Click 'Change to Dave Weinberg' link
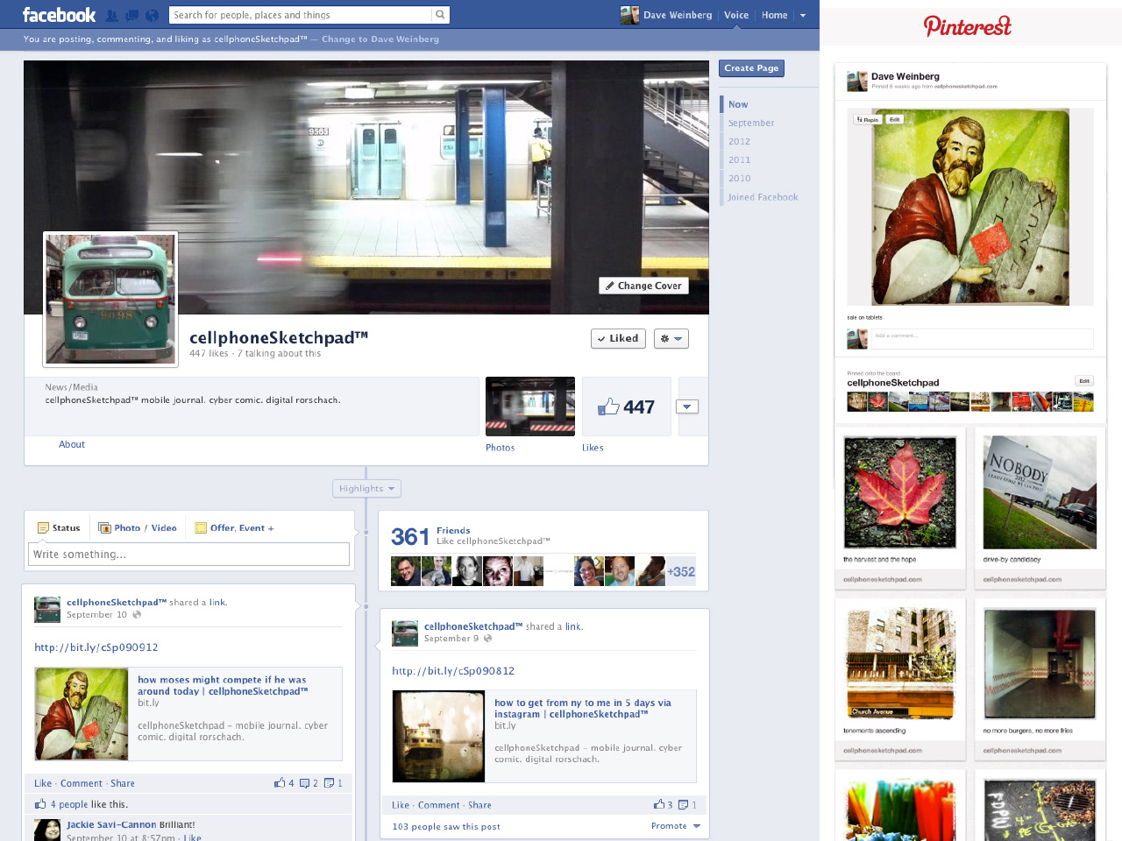 380,39
